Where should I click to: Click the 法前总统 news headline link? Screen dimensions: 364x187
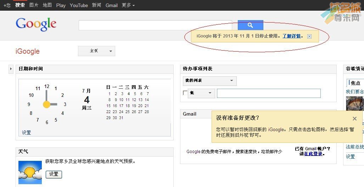point(355,147)
